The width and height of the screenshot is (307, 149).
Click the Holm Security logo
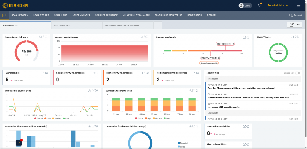[x=15, y=5]
